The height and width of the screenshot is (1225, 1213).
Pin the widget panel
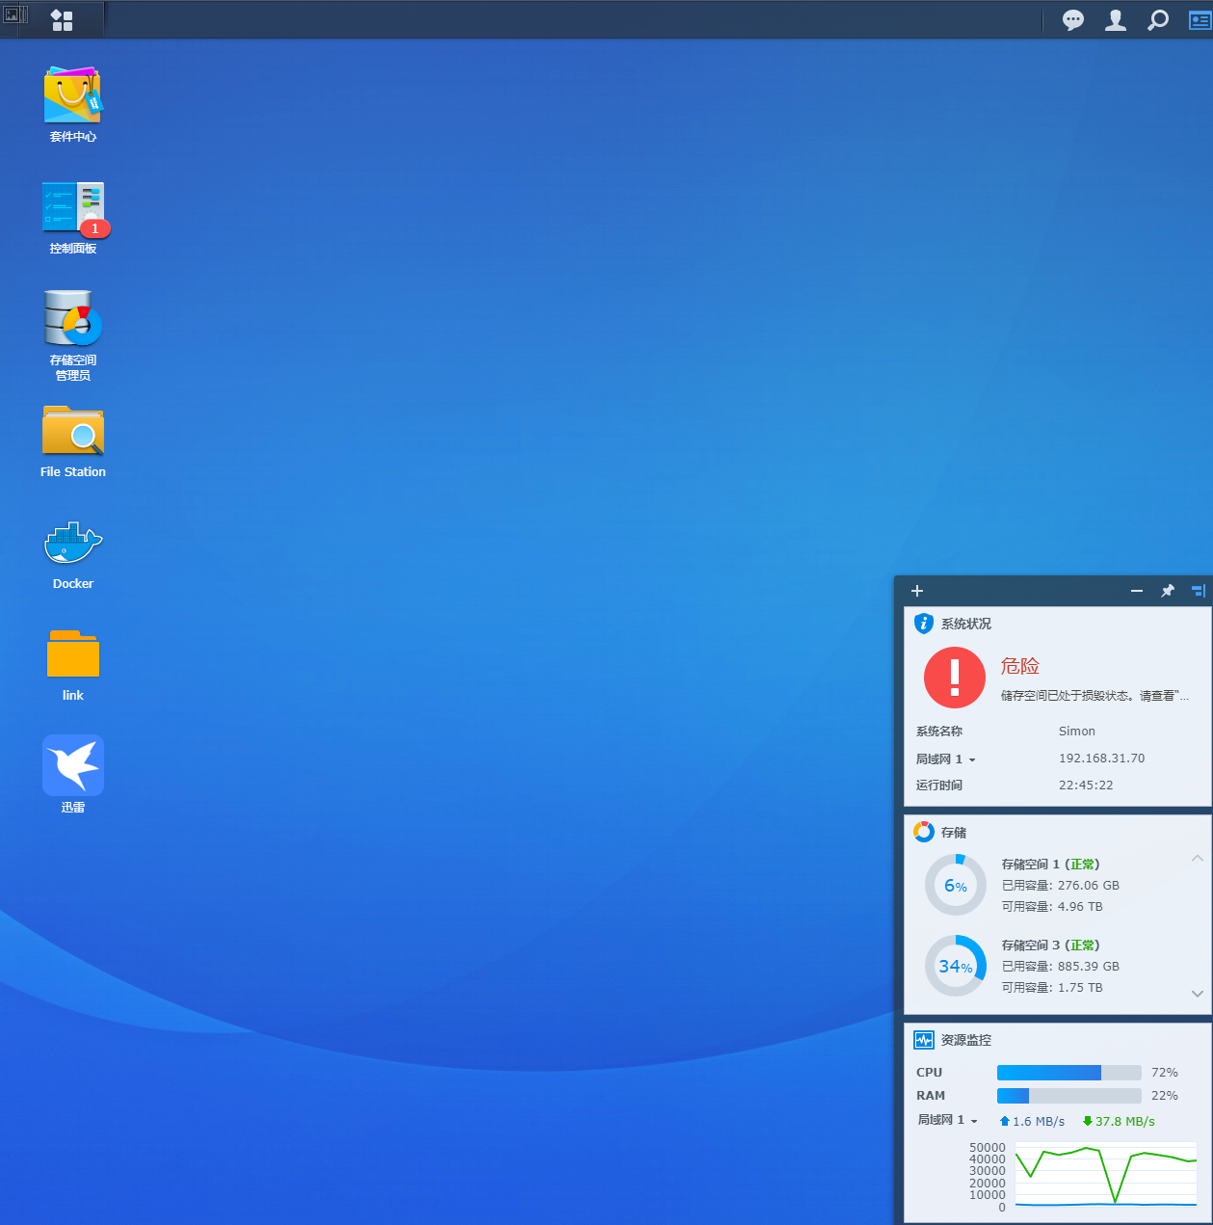point(1168,591)
